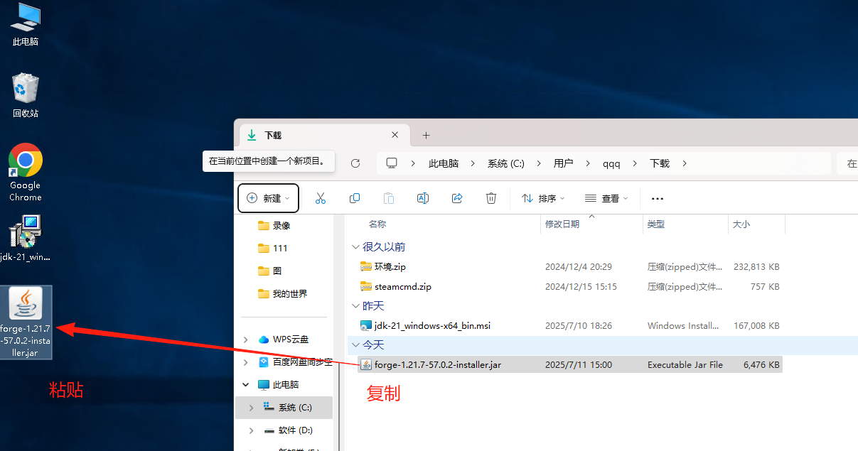Open the 排序 sort dropdown
858x451 pixels.
coord(543,198)
